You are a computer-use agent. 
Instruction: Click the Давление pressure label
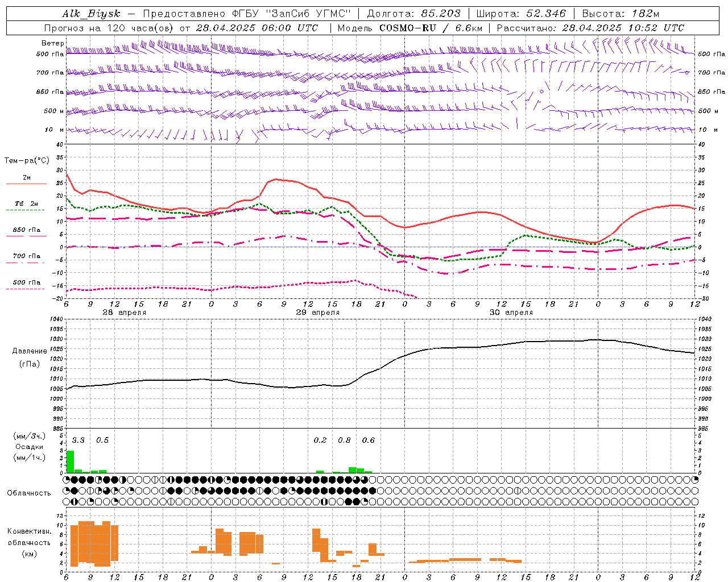[x=30, y=351]
